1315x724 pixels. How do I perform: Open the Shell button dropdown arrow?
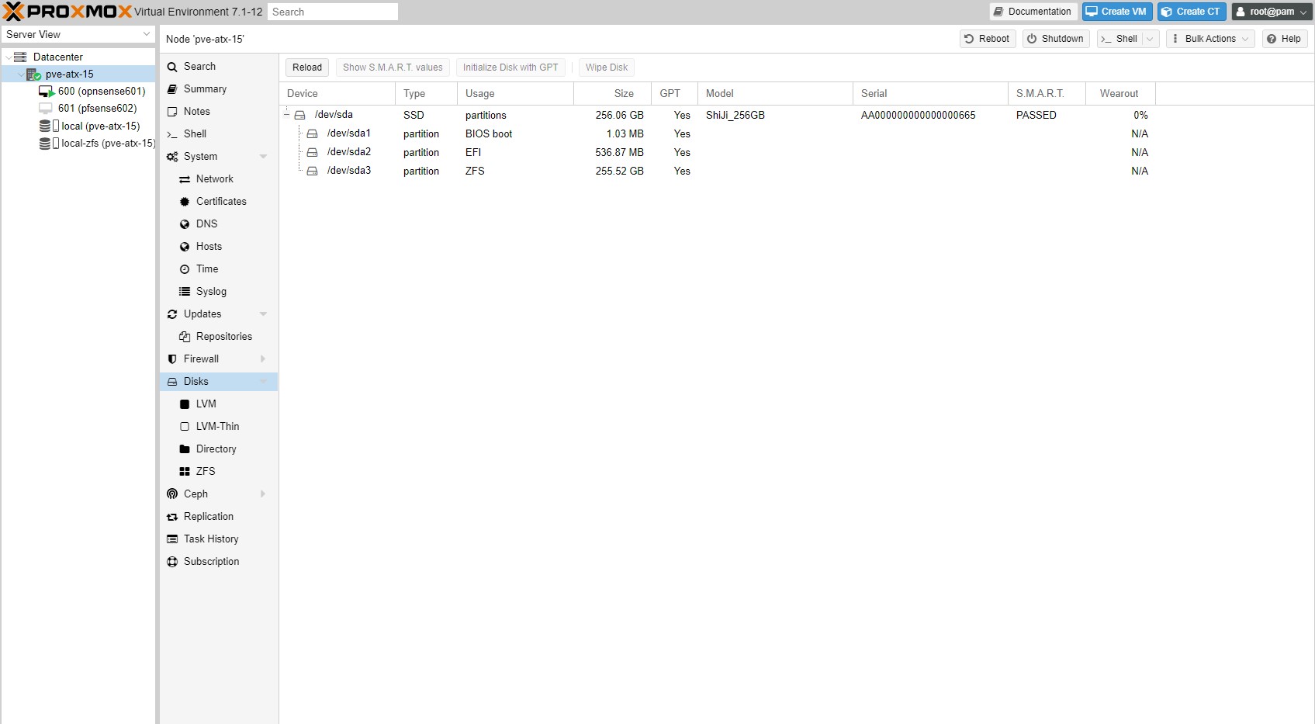click(x=1150, y=39)
